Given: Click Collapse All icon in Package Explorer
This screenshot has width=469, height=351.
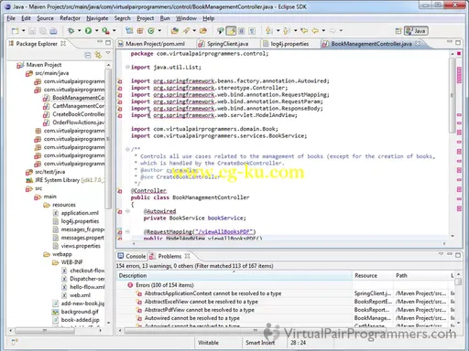Looking at the screenshot, I should 88,55.
